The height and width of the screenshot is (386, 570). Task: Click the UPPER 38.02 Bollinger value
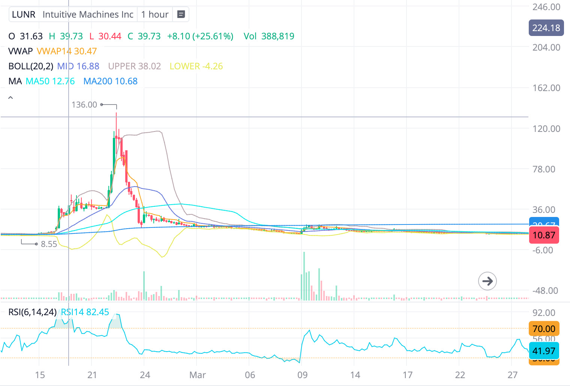coord(135,66)
